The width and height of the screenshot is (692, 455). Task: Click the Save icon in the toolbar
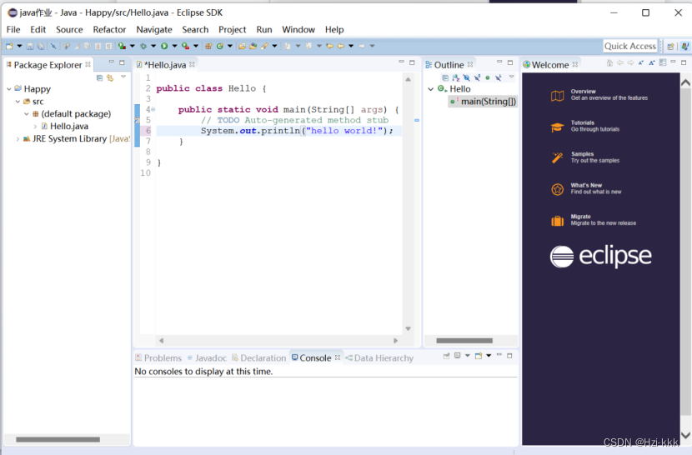[29, 46]
